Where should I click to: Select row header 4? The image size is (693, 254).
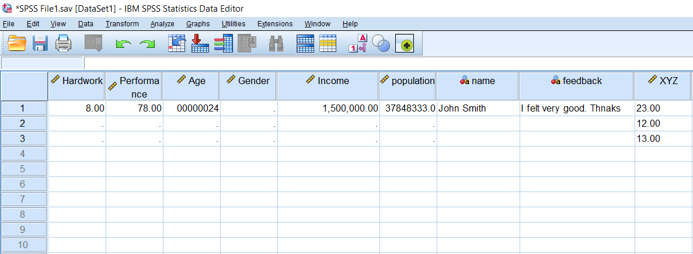(x=23, y=154)
